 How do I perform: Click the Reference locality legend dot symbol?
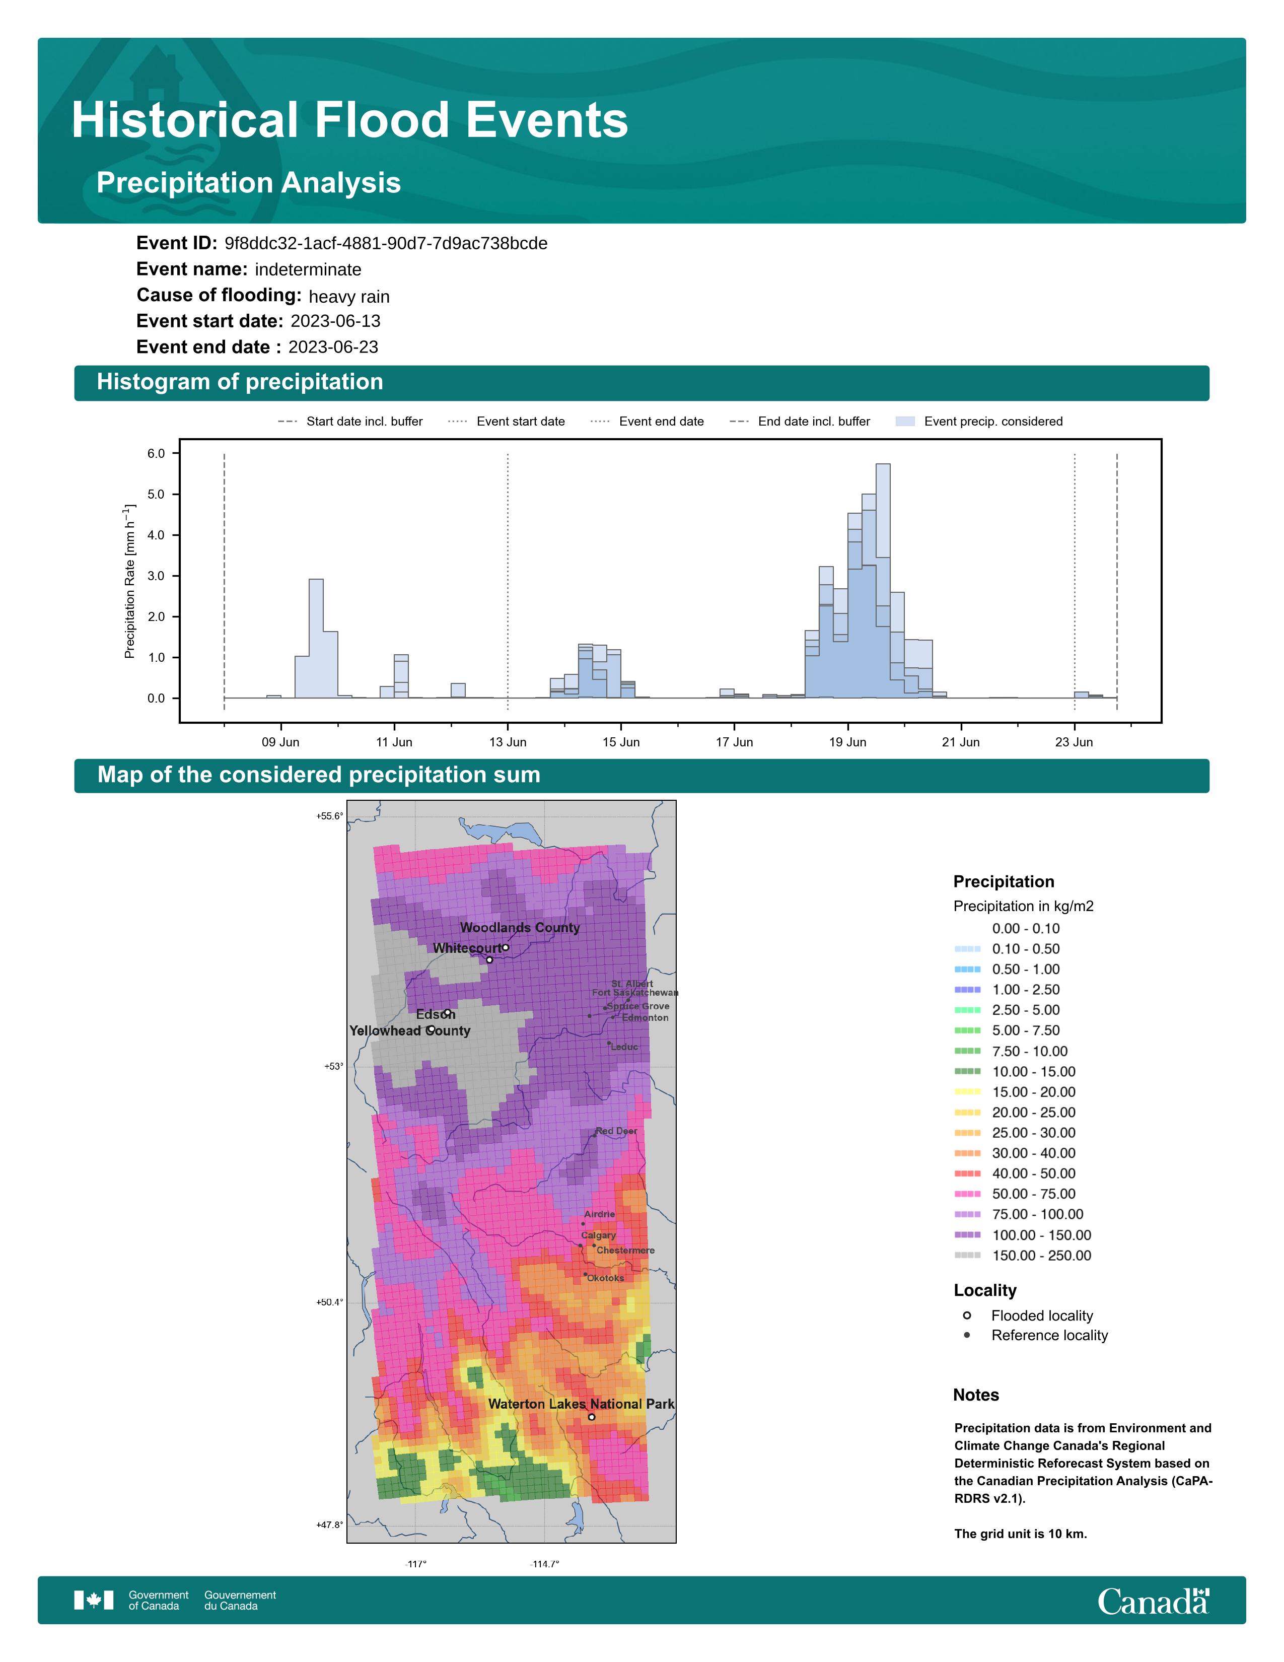[967, 1335]
